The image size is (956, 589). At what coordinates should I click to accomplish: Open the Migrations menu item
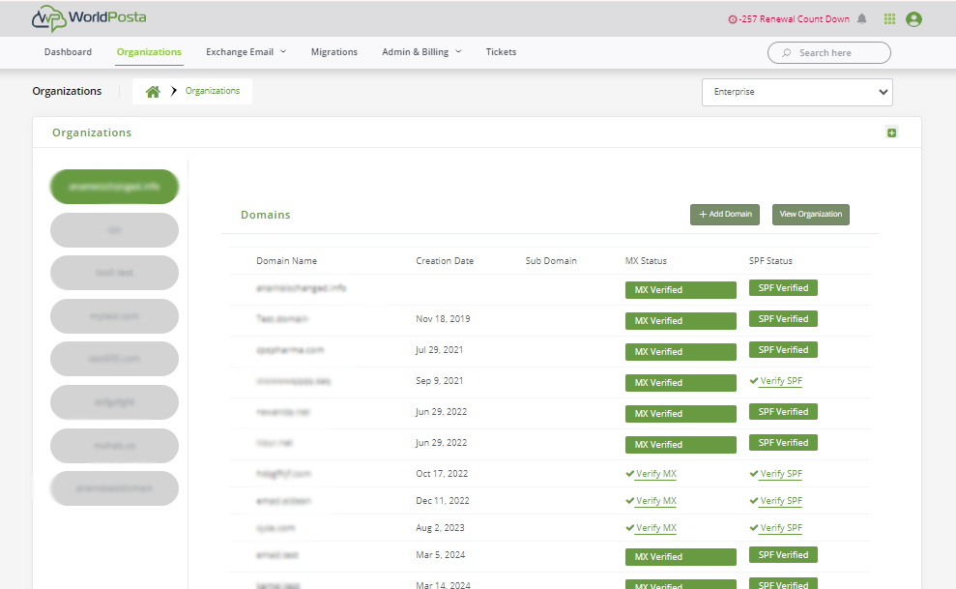(333, 52)
